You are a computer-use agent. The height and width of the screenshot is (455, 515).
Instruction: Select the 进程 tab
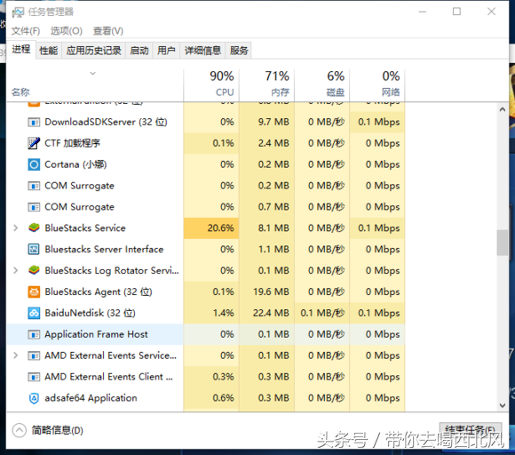coord(21,50)
